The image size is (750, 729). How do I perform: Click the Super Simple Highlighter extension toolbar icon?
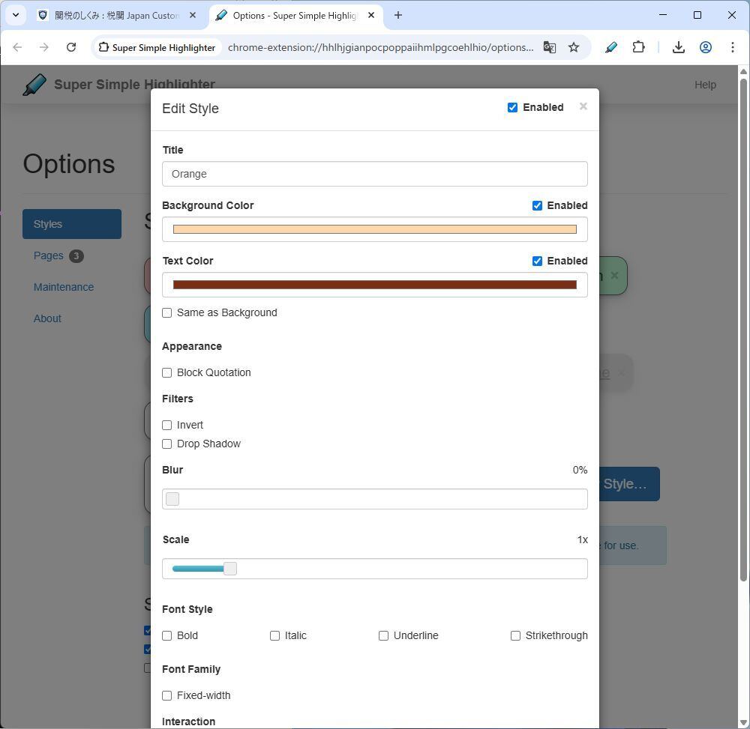(610, 47)
